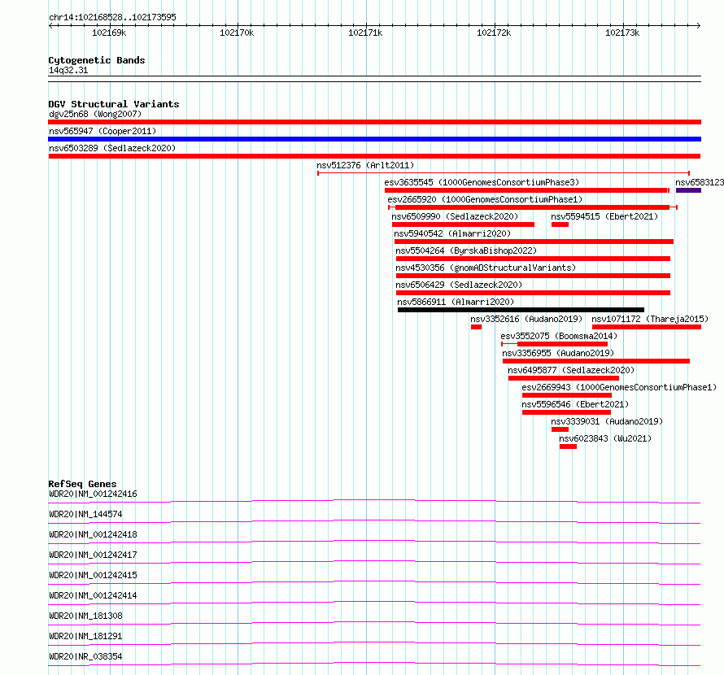Open WDR20|NM_001242416 transcript

(x=93, y=494)
